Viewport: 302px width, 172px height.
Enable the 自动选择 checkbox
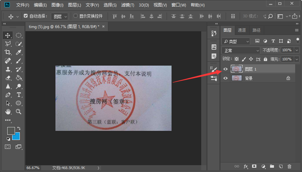coord(26,16)
